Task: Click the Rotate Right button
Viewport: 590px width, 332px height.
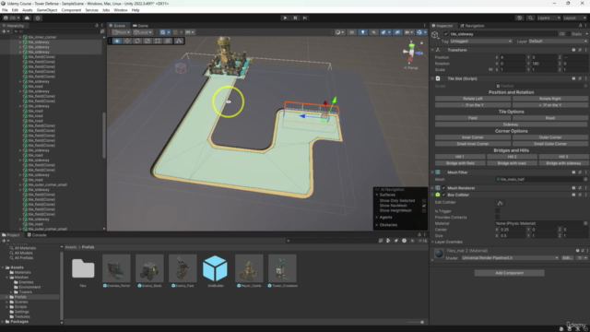Action: tap(549, 99)
